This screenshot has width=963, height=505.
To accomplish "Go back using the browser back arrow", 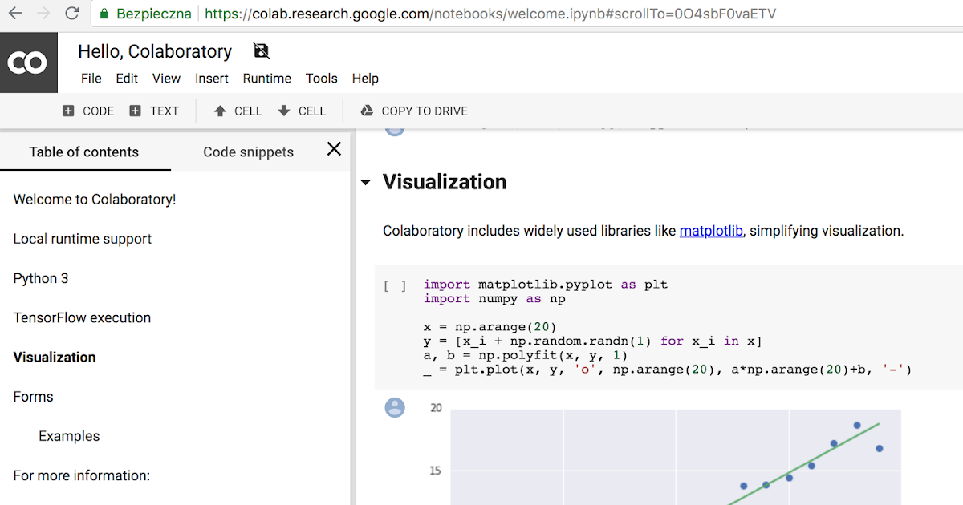I will tap(16, 13).
